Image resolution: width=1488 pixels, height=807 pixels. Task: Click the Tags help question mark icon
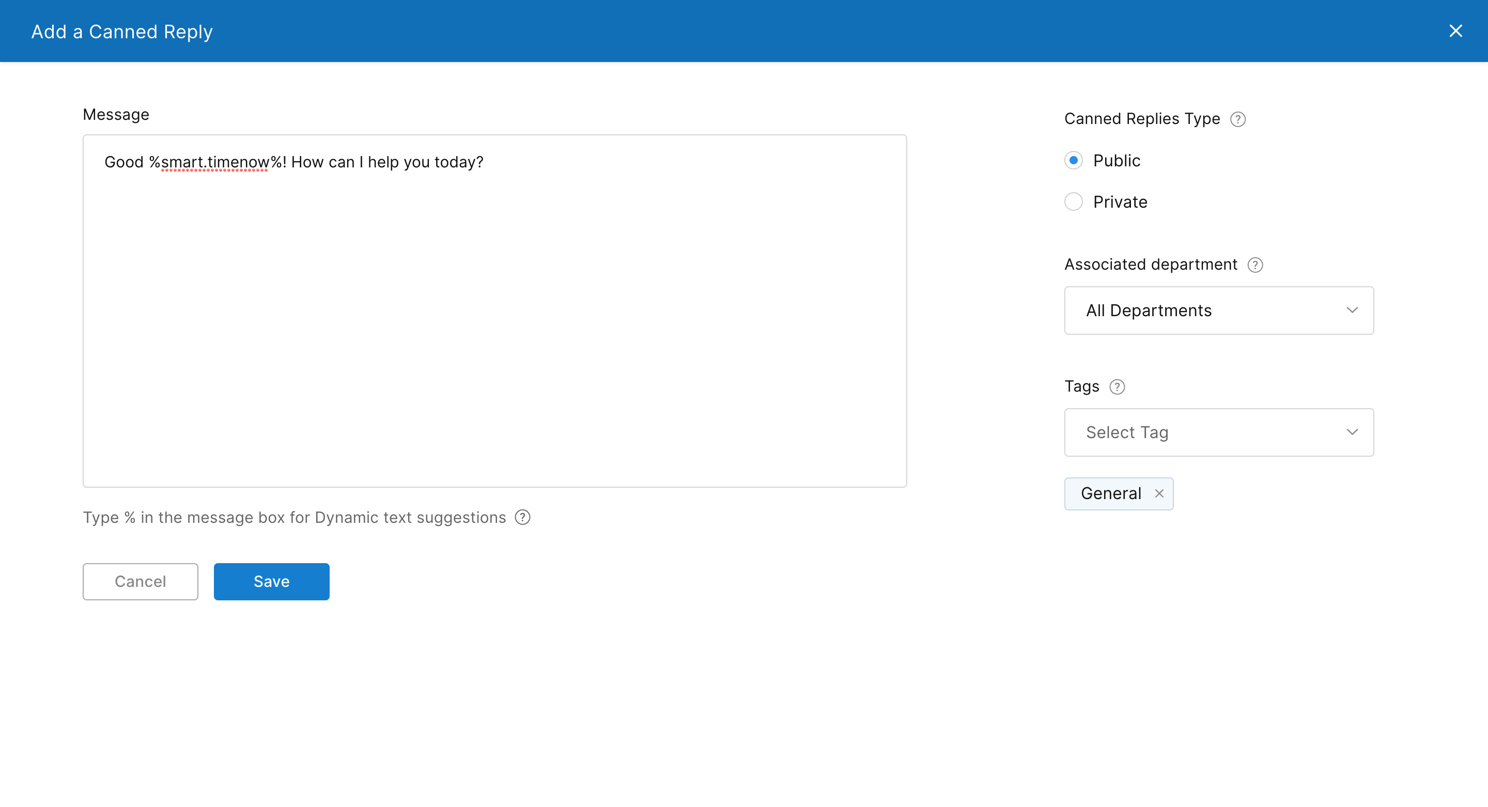1117,386
